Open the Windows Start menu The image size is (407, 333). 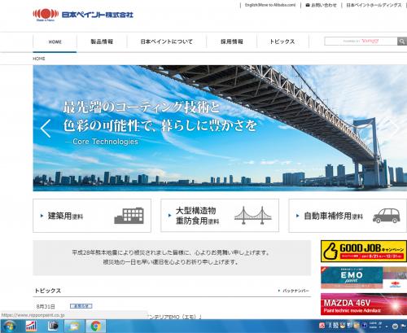pos(11,326)
